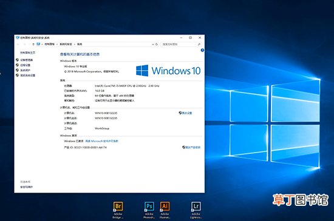Viewport: 334px width, 221px height.
Task: Open the 控制面板主页 link in the sidebar
Action: coord(28,53)
